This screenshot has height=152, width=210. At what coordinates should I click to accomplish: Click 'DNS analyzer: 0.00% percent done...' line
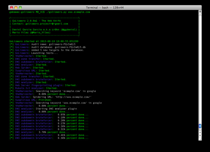39,112
